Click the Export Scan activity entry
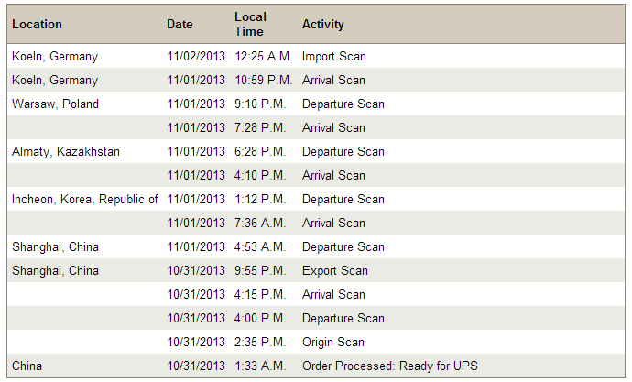 (334, 271)
